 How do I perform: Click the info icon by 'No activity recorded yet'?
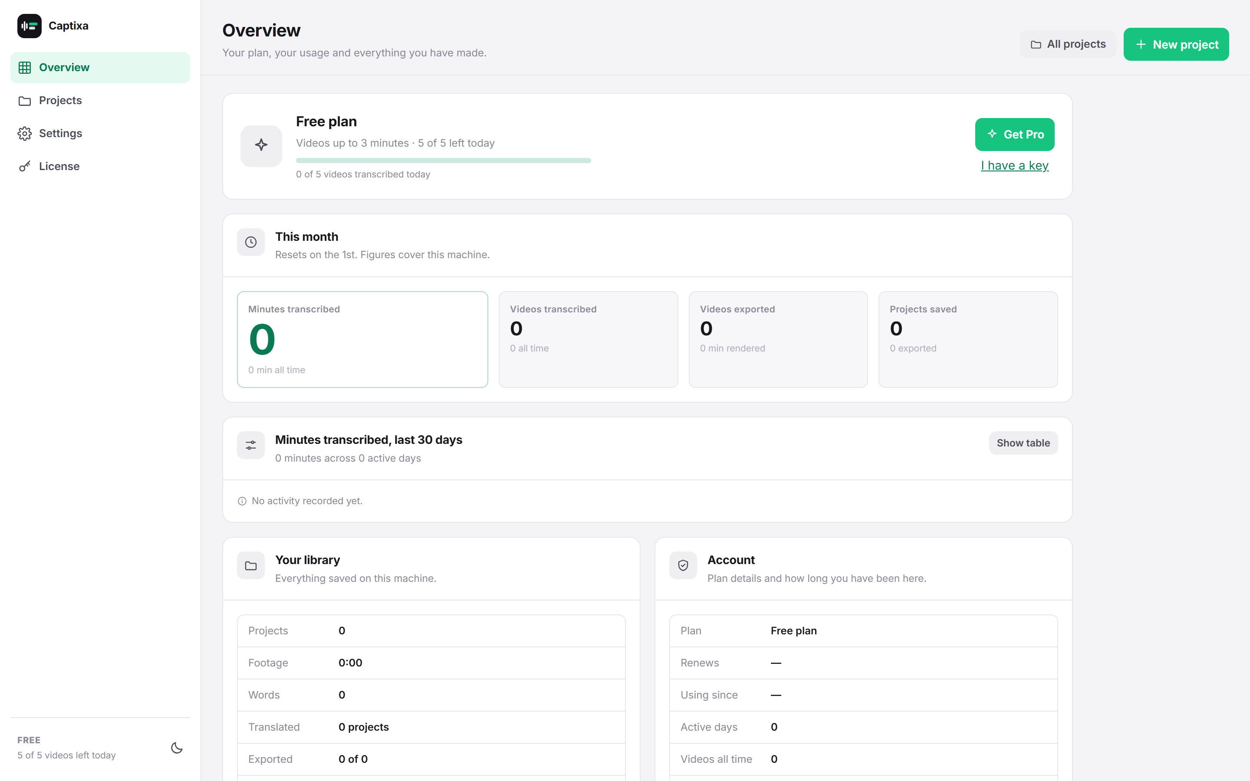click(x=242, y=501)
